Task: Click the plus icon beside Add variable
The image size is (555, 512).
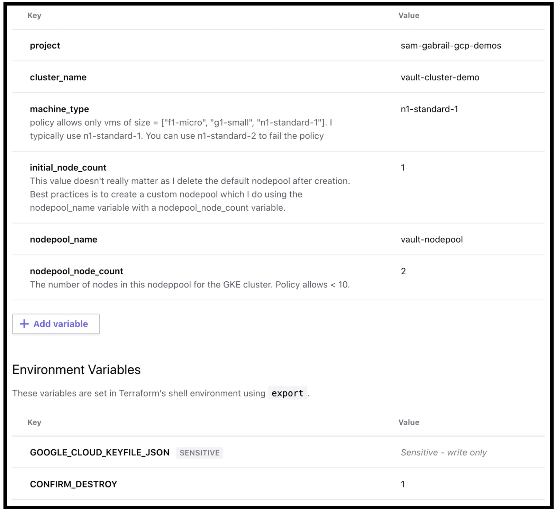Action: coord(24,324)
